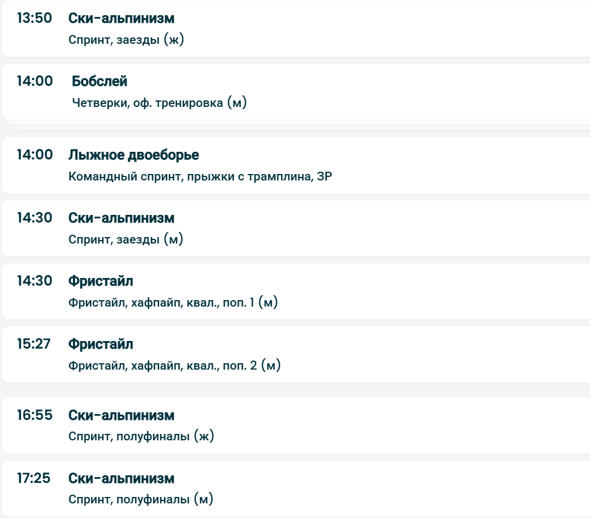Select the Бобслей event heading
This screenshot has width=590, height=518.
[x=99, y=81]
